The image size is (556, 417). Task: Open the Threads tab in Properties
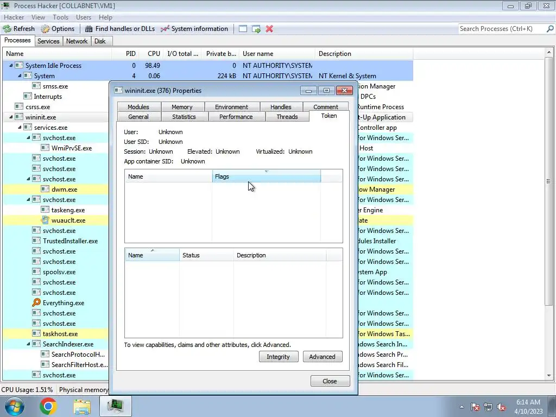point(287,117)
